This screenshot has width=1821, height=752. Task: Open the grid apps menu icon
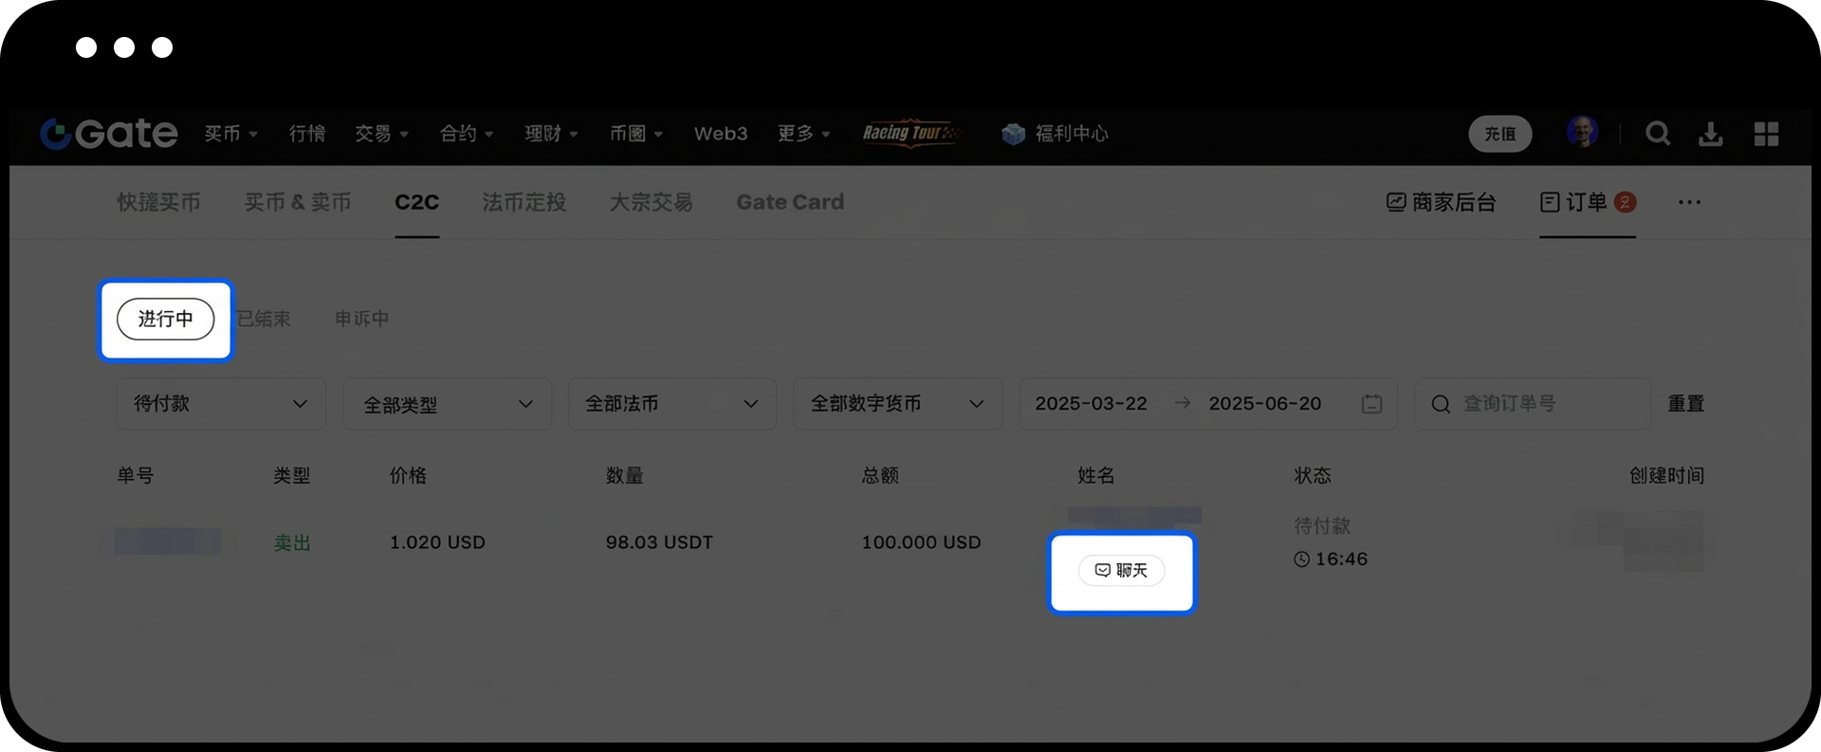(x=1765, y=134)
